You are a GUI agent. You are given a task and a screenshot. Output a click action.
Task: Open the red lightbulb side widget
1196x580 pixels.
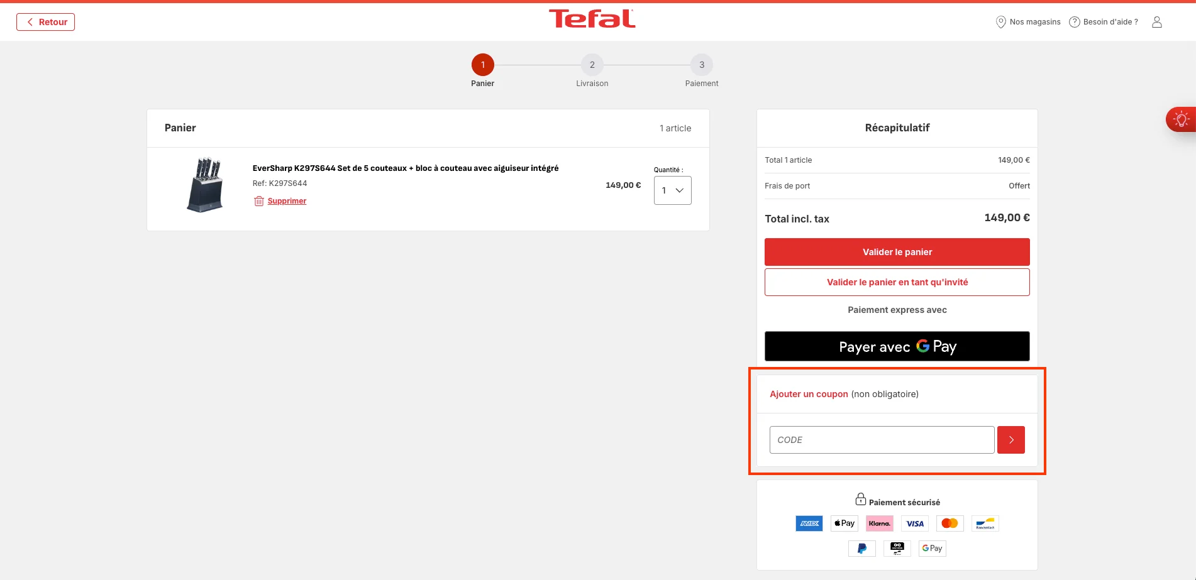pyautogui.click(x=1181, y=119)
